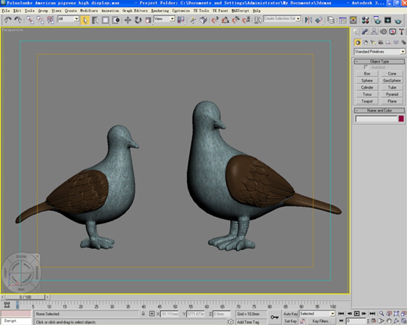The image size is (407, 325).
Task: Open Schematic View from toolbar
Action: (353, 20)
